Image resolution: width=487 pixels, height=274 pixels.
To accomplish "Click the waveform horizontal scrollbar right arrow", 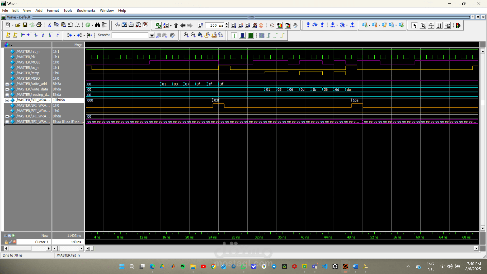I will (x=476, y=248).
